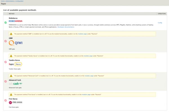169x112 pixels.
Task: Click the red disabled icon beside Advanced Cash
Action: click(x=6, y=81)
